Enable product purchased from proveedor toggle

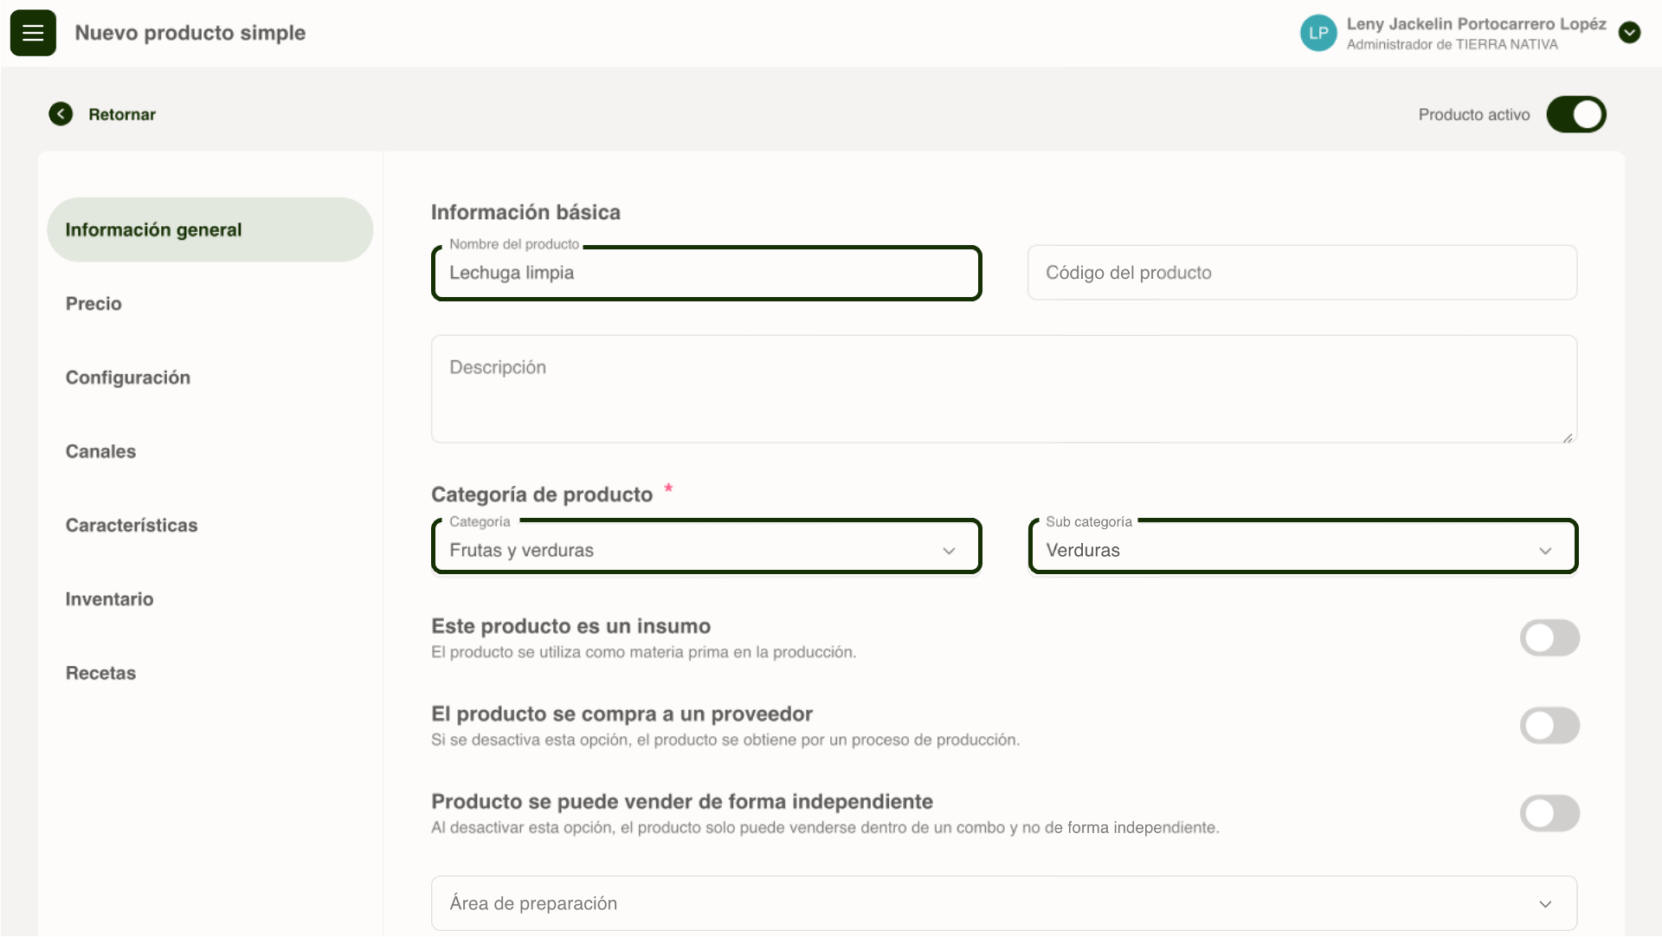tap(1549, 726)
